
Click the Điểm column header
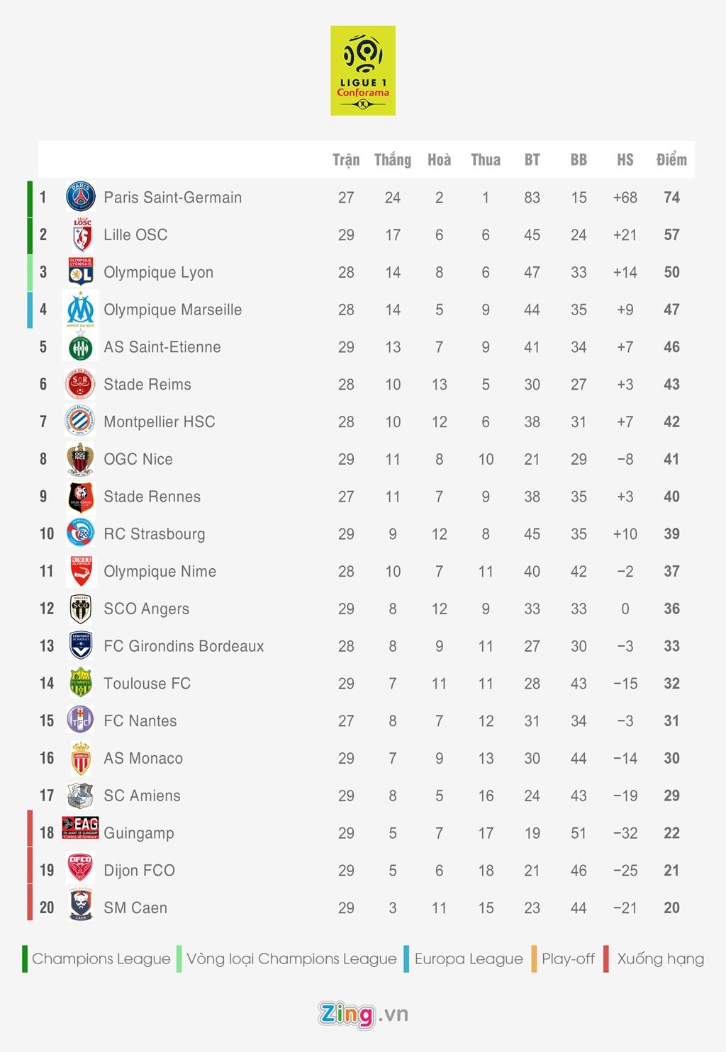pyautogui.click(x=671, y=160)
